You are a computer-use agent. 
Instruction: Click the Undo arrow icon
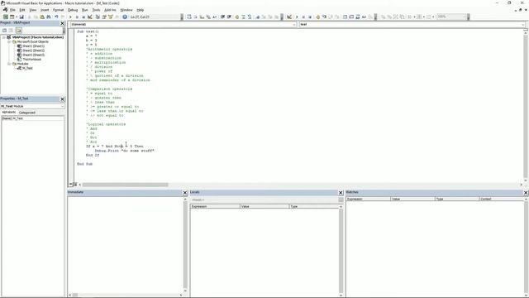56,17
